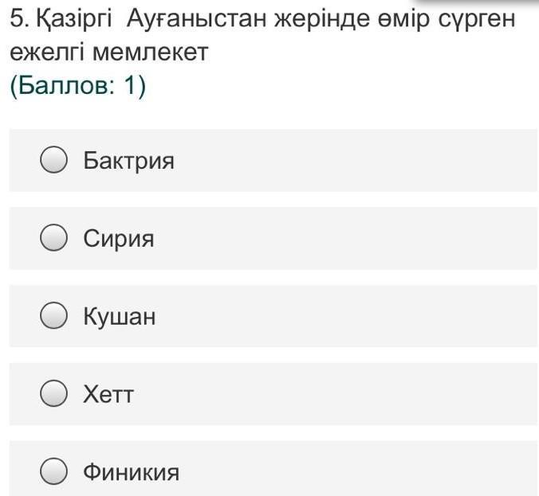Click the Бактрия answer label text
539x496 pixels.
tap(128, 161)
